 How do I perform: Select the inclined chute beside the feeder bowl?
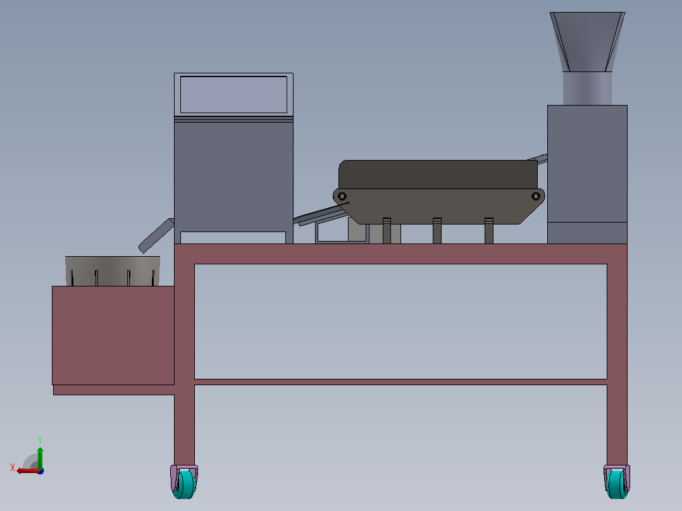tap(156, 236)
